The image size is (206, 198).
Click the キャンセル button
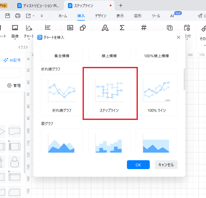coord(166,165)
